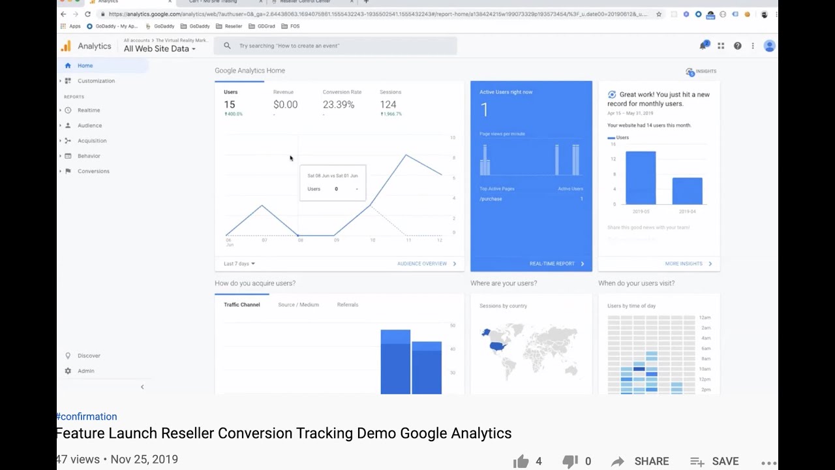The height and width of the screenshot is (470, 835).
Task: Open the Last 7 days date range dropdown
Action: pos(239,264)
